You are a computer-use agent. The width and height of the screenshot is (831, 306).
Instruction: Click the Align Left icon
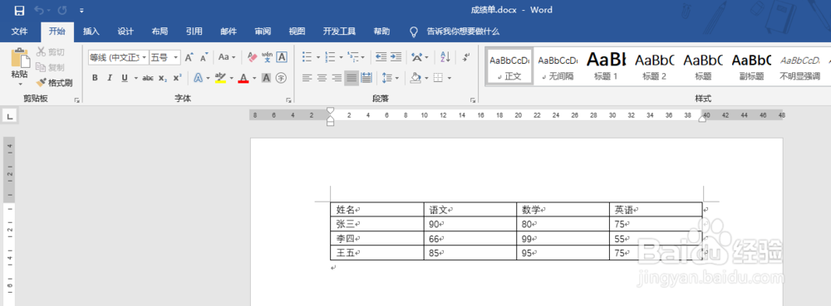(x=307, y=78)
